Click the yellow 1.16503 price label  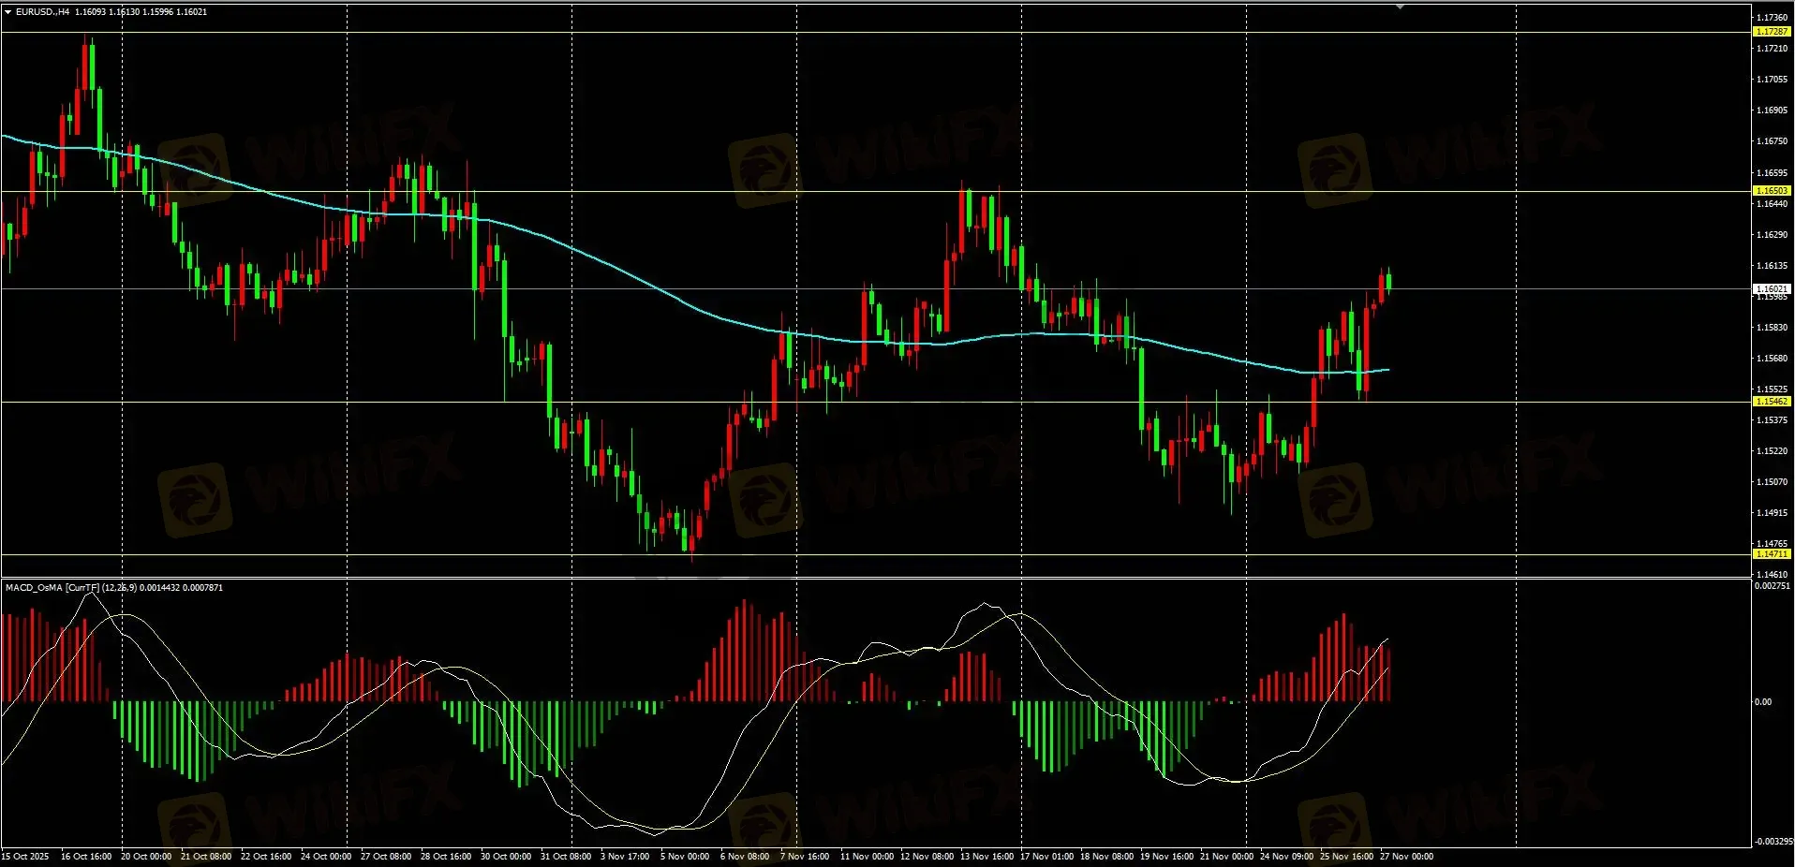pos(1772,191)
